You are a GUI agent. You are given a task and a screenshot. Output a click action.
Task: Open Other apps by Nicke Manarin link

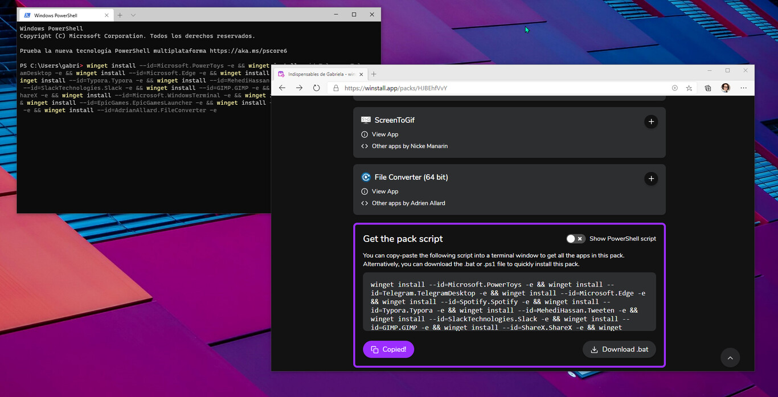coord(409,146)
